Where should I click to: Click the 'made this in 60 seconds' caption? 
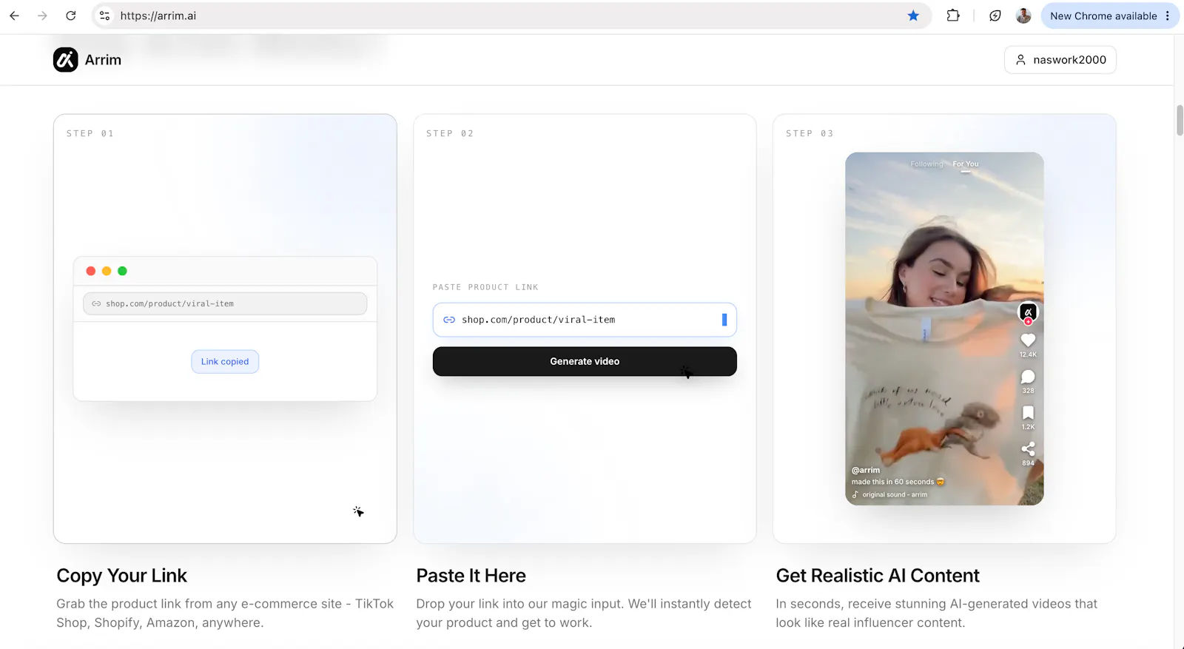pyautogui.click(x=898, y=482)
